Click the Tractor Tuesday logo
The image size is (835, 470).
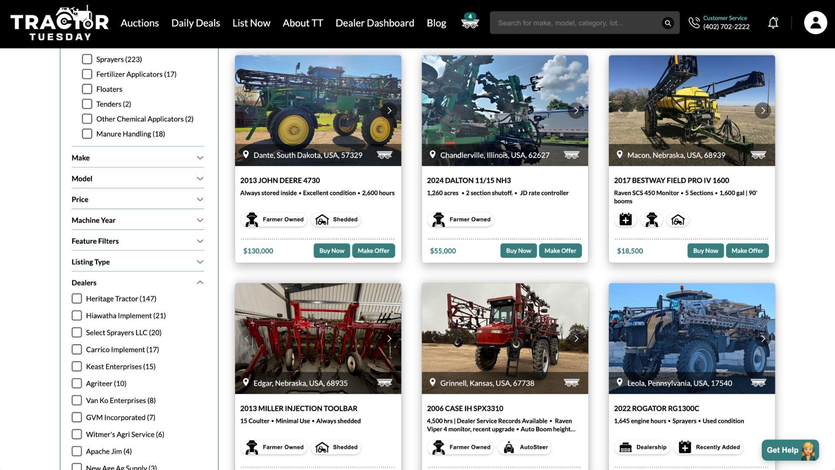[60, 23]
